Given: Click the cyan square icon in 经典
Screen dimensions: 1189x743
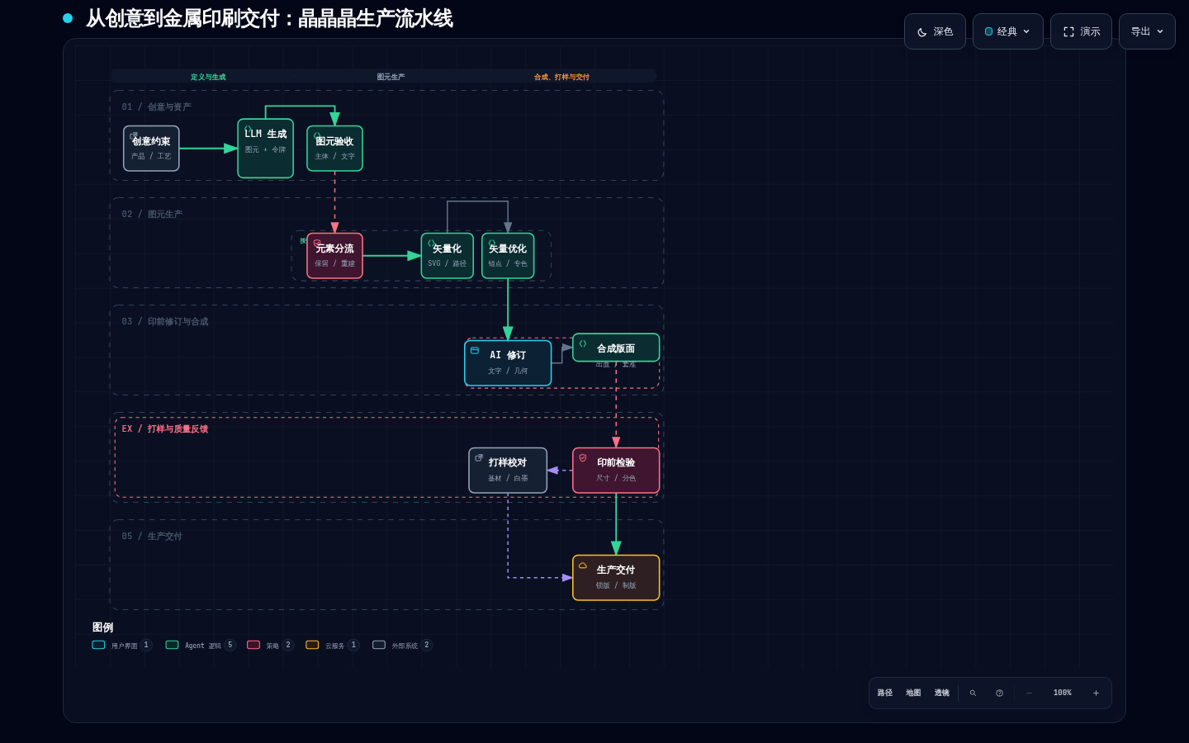Looking at the screenshot, I should [x=988, y=31].
